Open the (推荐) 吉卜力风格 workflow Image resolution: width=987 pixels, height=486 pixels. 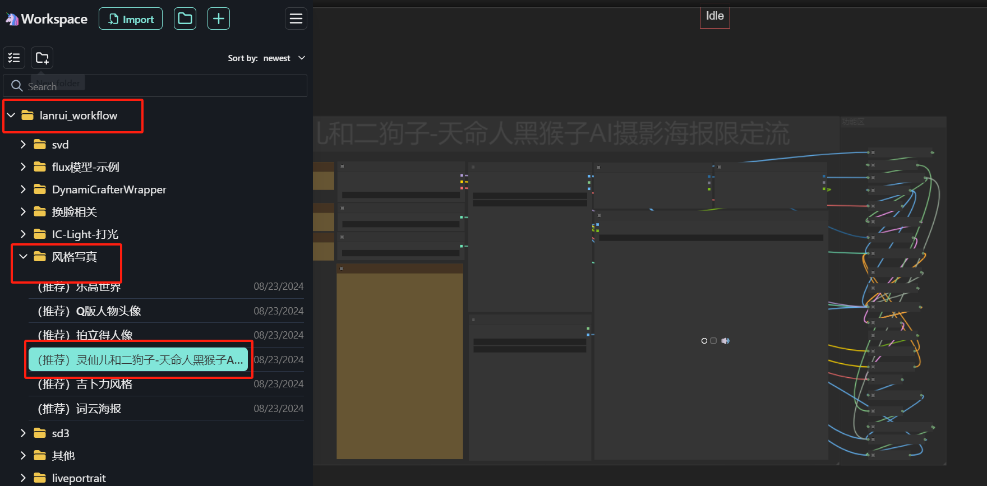point(166,384)
